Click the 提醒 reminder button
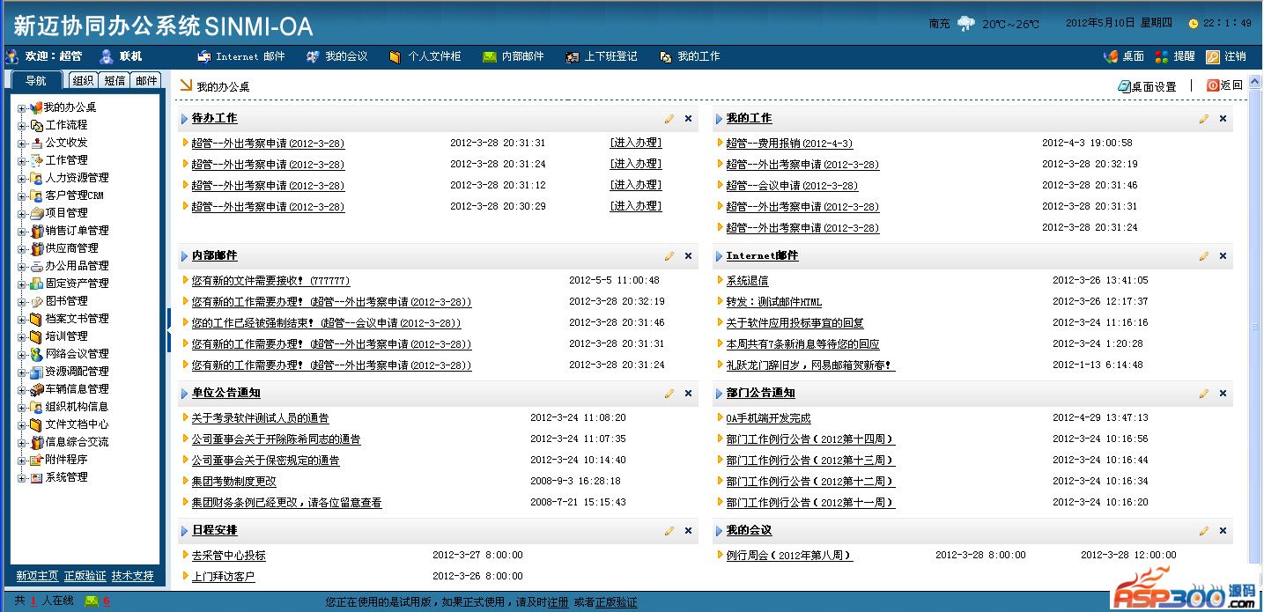 (1175, 56)
